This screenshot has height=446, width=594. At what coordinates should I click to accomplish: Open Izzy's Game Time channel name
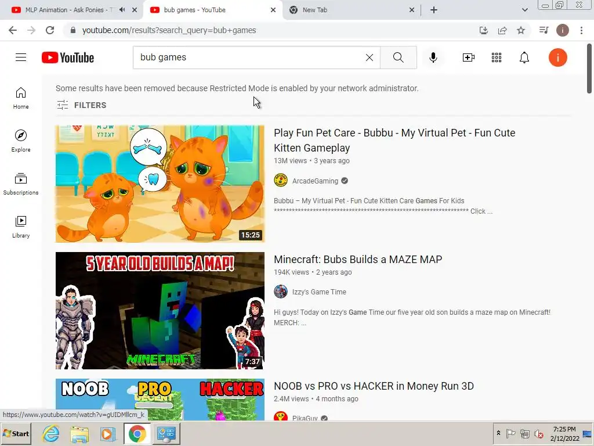tap(319, 292)
